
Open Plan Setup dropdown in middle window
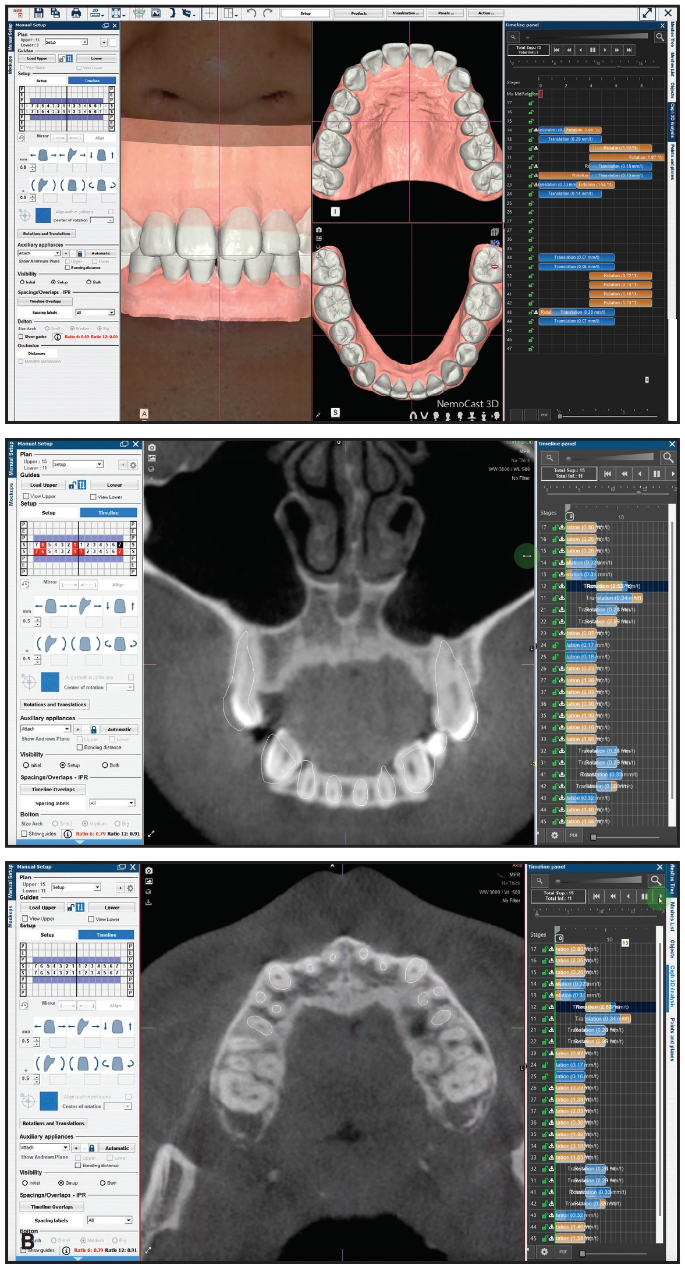tap(100, 465)
